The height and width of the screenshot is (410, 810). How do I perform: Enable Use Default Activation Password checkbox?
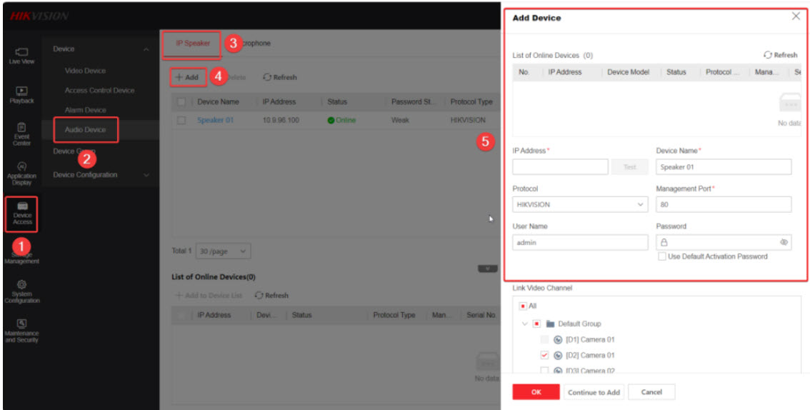coord(662,256)
